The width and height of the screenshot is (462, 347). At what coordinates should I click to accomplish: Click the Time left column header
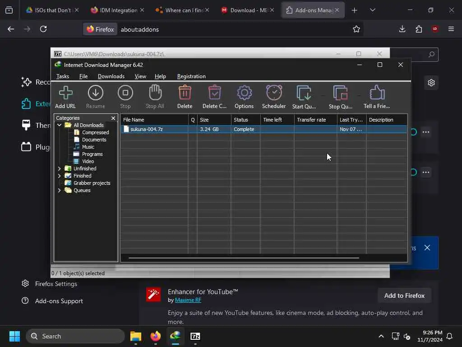tap(277, 120)
